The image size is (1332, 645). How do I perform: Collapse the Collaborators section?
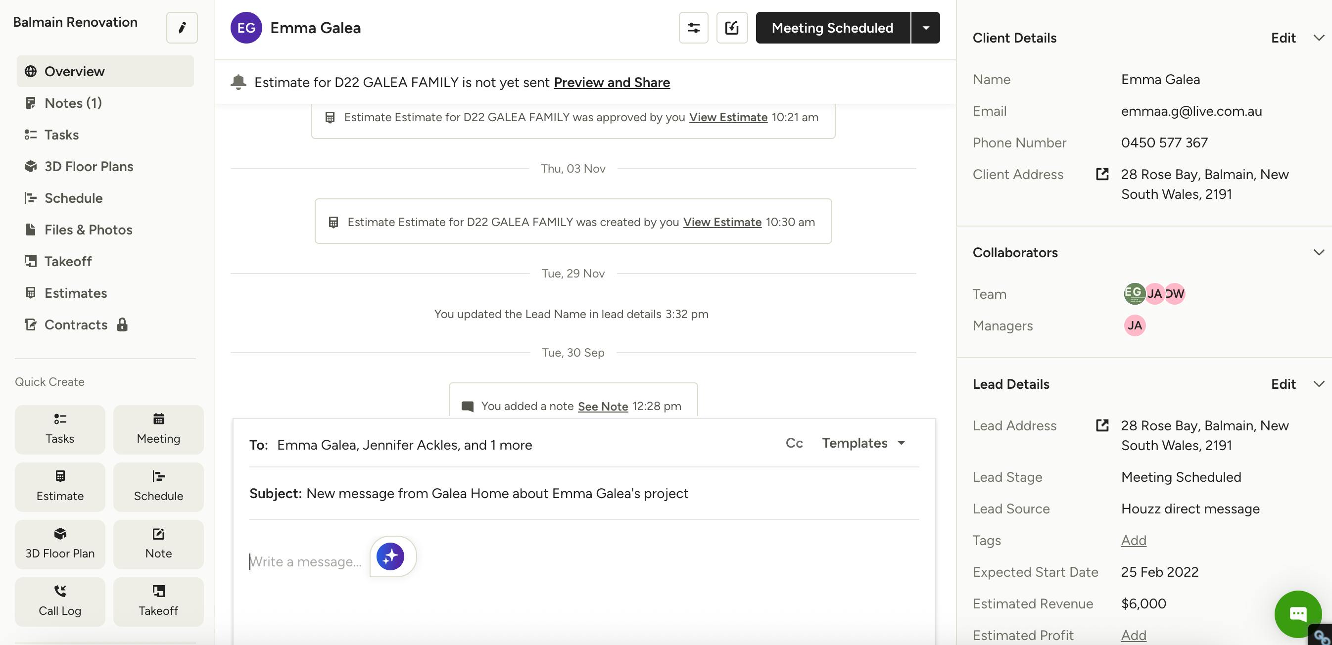tap(1319, 252)
